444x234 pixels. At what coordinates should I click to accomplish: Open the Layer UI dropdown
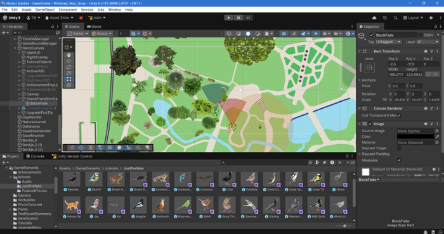(x=428, y=42)
